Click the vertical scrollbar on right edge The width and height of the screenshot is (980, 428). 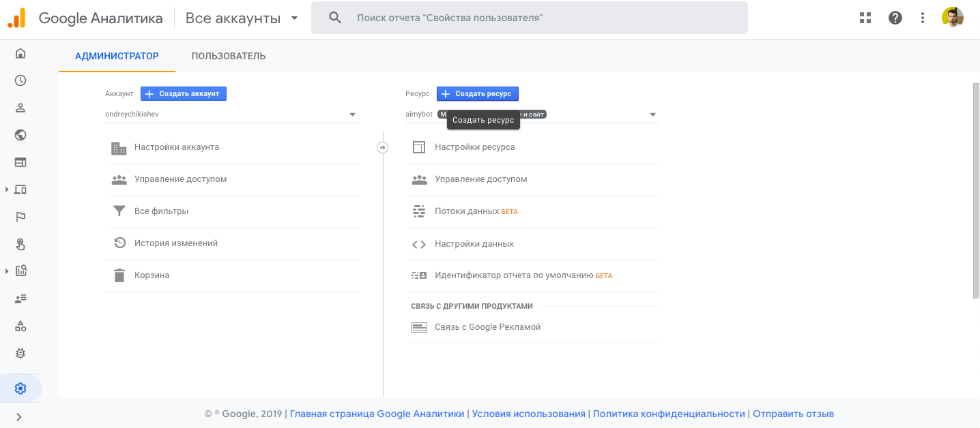[976, 191]
